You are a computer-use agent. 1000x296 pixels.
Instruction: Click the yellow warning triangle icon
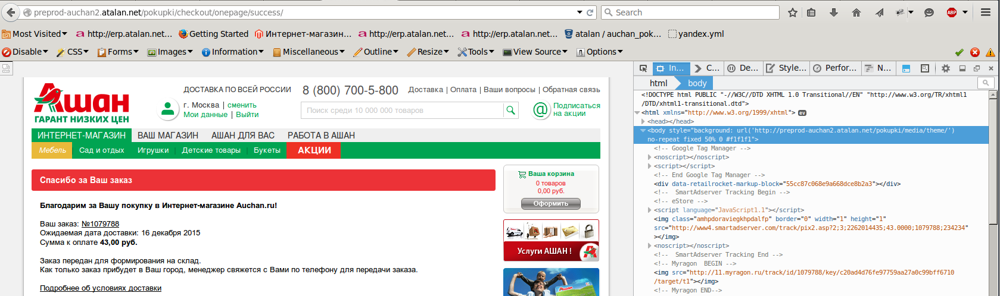(x=990, y=52)
